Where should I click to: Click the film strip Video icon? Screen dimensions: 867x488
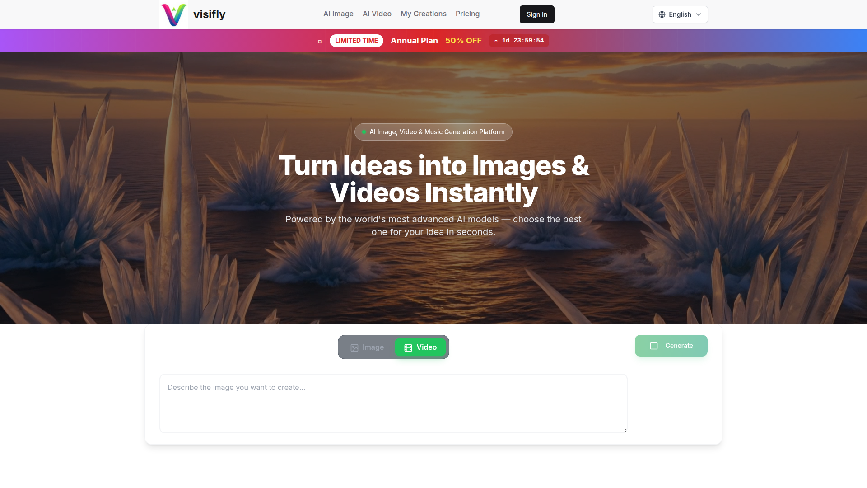[x=408, y=347]
